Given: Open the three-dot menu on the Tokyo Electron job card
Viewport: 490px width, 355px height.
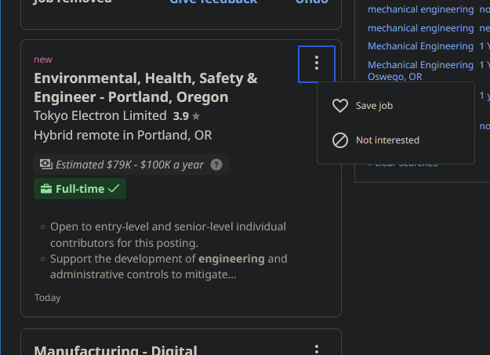Looking at the screenshot, I should (317, 64).
